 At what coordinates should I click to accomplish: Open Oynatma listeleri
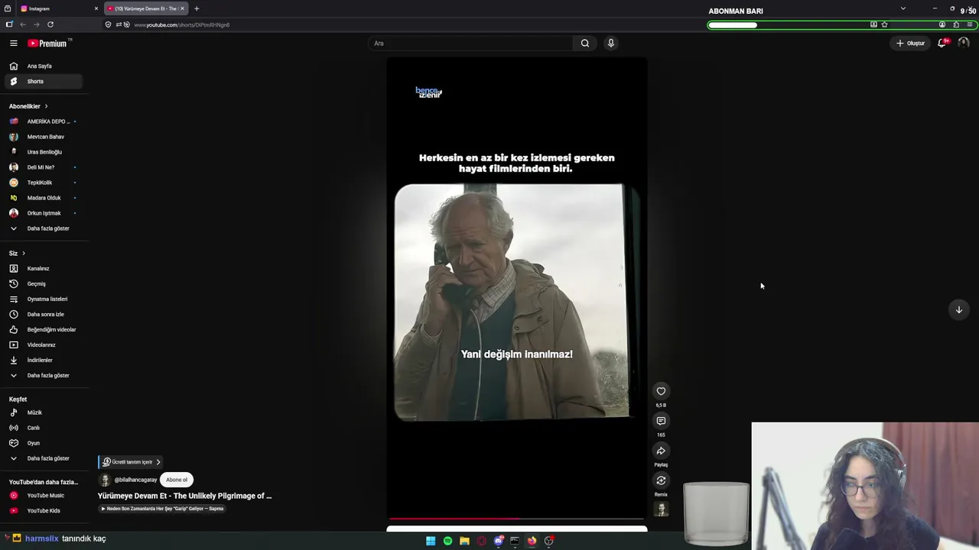click(x=44, y=299)
